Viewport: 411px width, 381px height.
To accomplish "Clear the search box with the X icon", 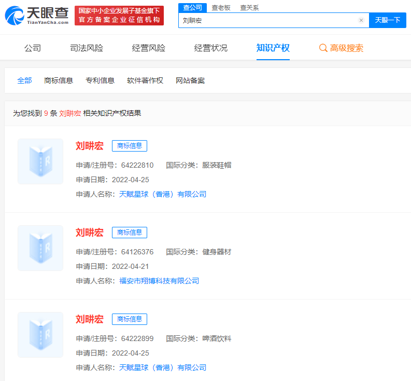I will [x=361, y=20].
